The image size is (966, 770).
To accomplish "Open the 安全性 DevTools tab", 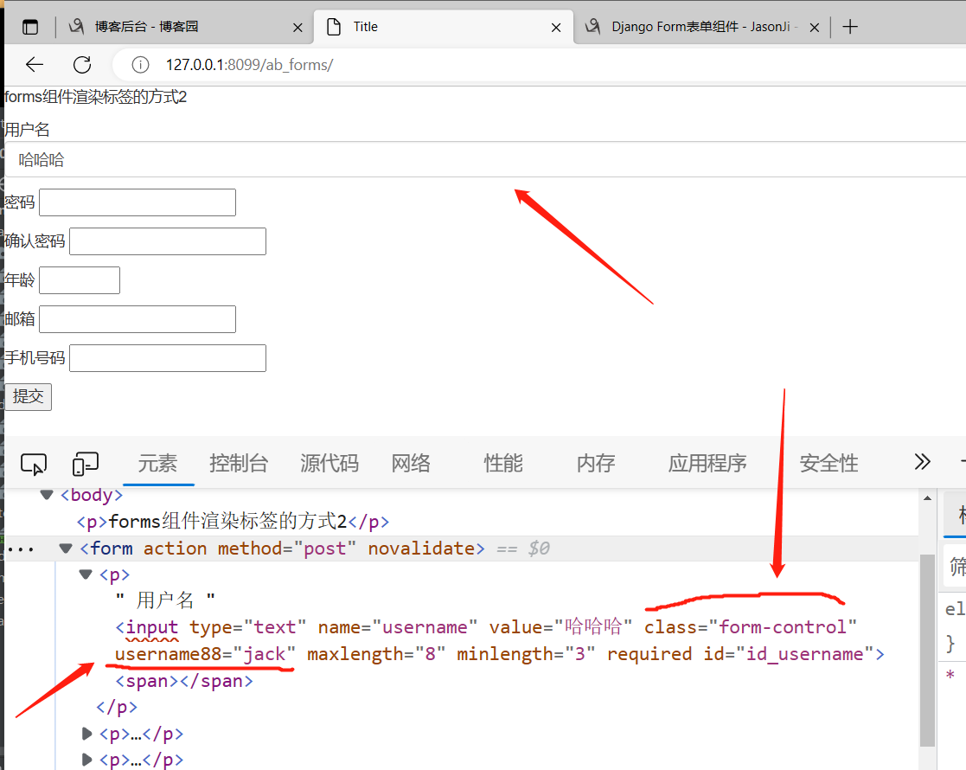I will pos(828,463).
